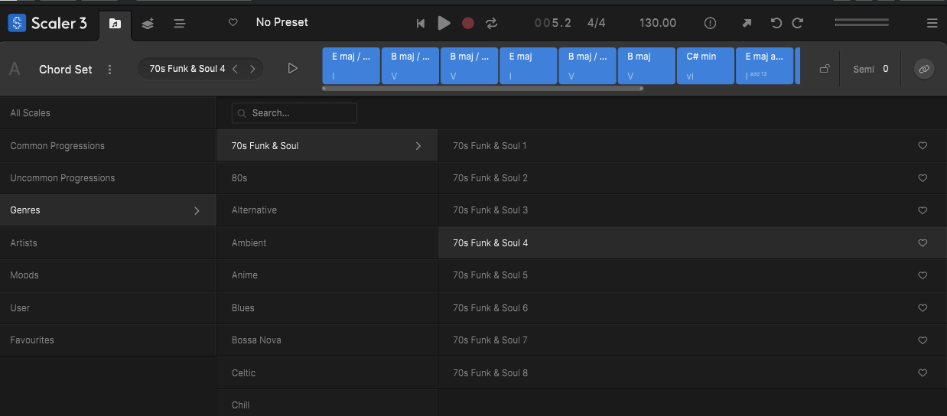Click the Search input field

(x=295, y=113)
